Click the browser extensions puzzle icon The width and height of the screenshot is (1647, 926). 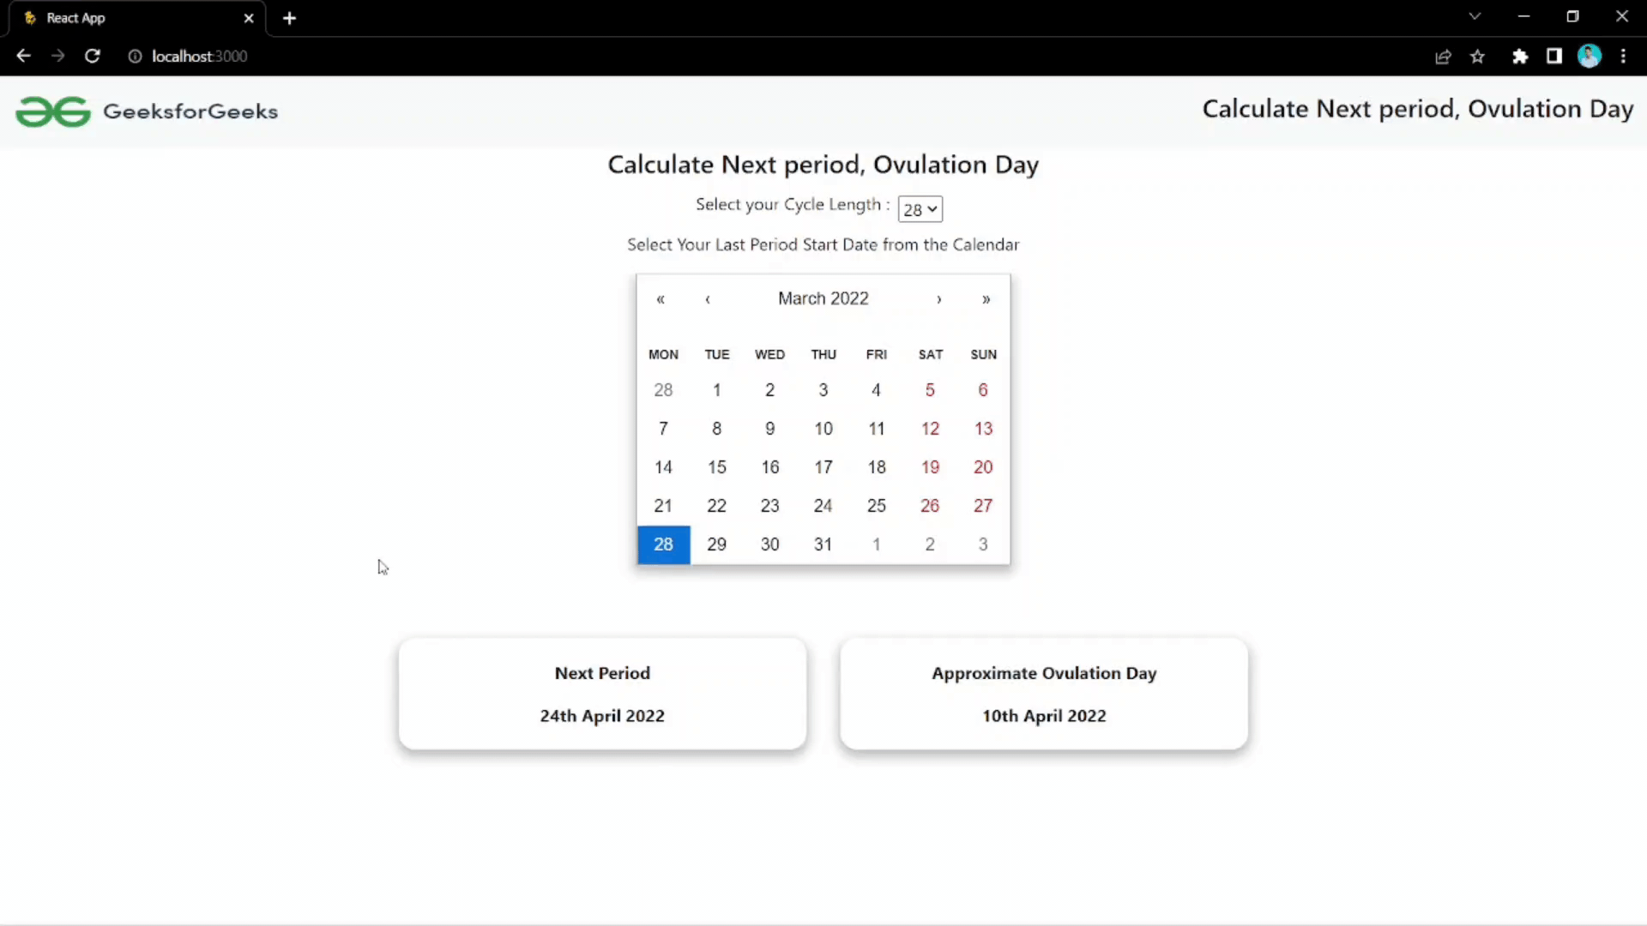(x=1520, y=57)
